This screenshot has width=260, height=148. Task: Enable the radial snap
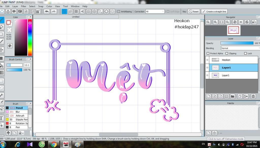pyautogui.click(x=88, y=11)
